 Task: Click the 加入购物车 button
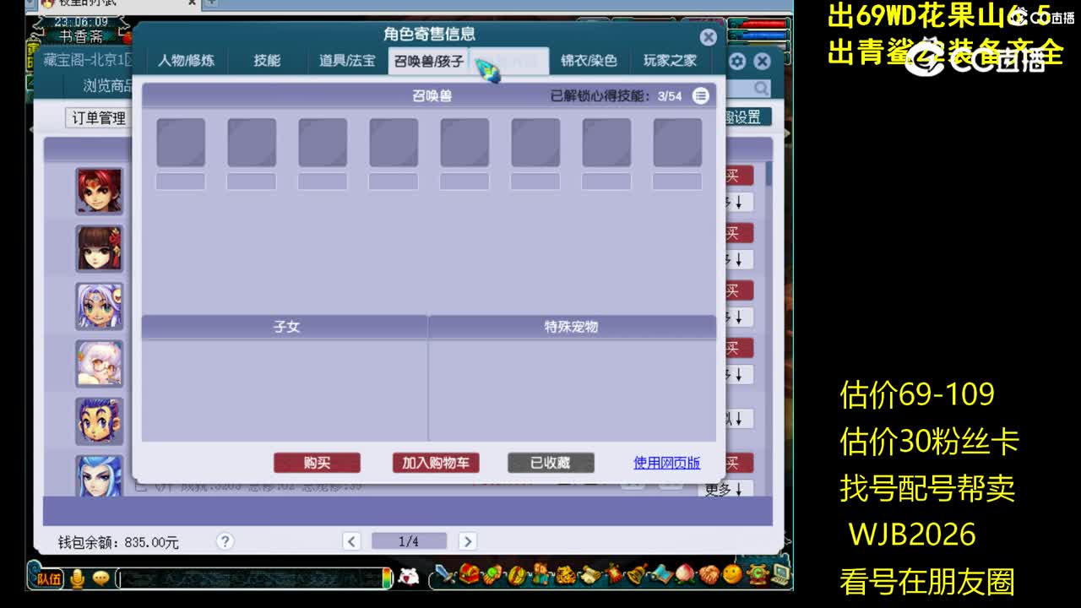point(436,463)
